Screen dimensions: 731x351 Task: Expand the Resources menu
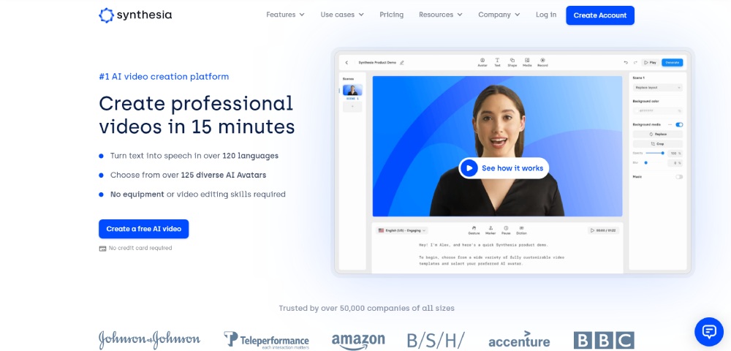click(441, 15)
